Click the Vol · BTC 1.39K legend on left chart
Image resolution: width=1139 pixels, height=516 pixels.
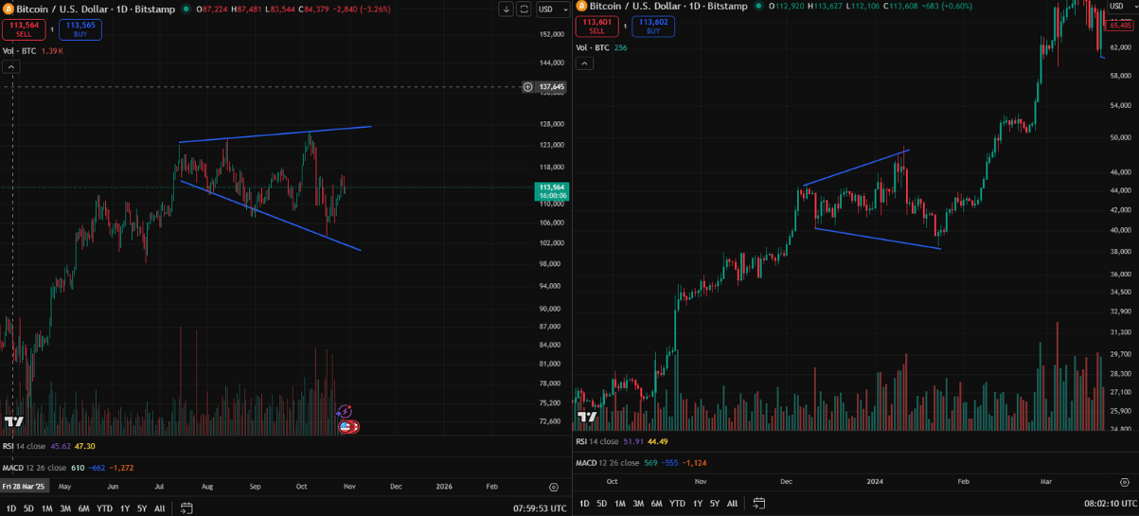point(33,50)
